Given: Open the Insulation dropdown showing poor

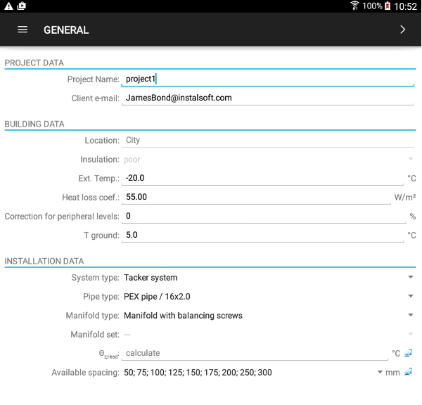Looking at the screenshot, I should coord(267,160).
